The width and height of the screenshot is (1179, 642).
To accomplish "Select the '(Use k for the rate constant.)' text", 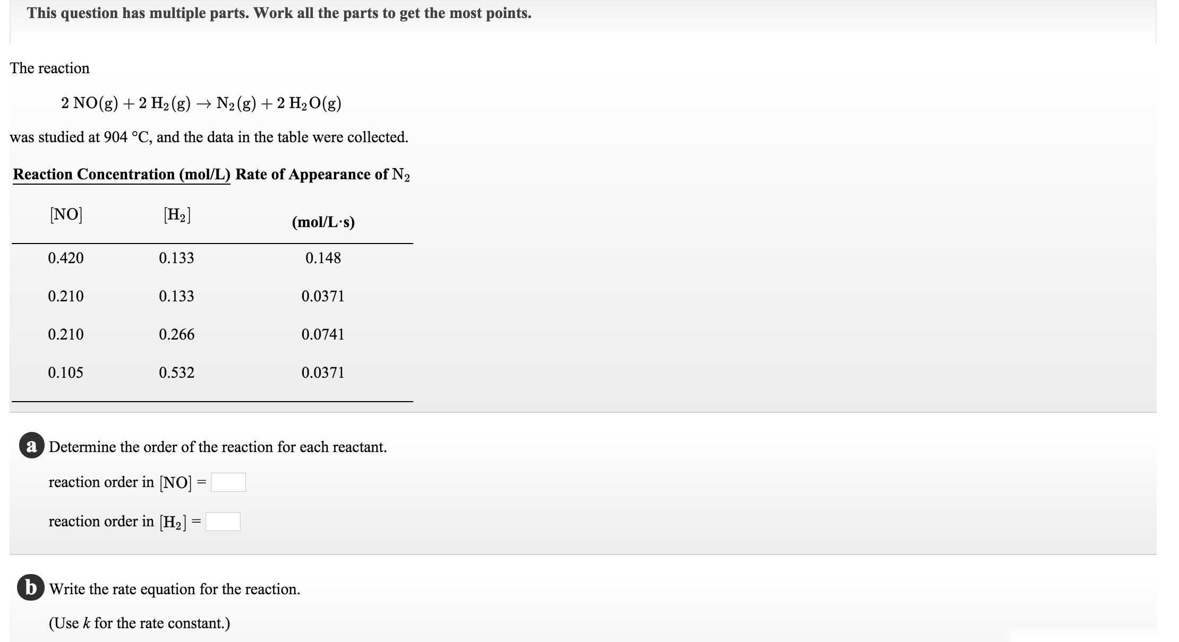I will (140, 623).
